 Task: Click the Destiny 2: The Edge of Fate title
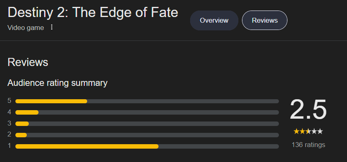(93, 13)
